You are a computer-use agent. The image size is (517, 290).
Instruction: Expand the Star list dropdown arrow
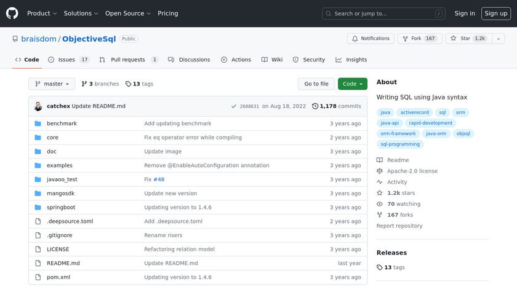point(497,39)
